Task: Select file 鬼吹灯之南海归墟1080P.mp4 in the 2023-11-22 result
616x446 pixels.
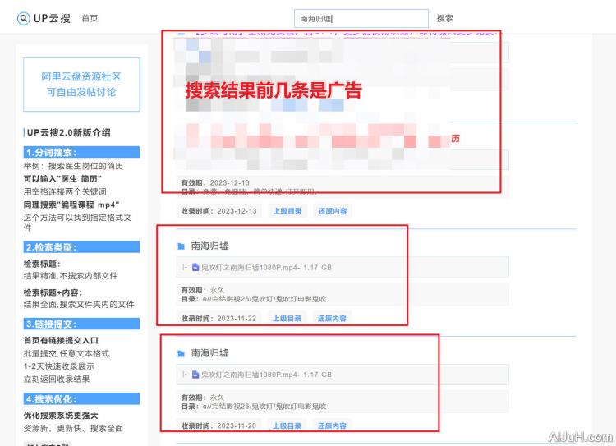Action: click(x=266, y=267)
